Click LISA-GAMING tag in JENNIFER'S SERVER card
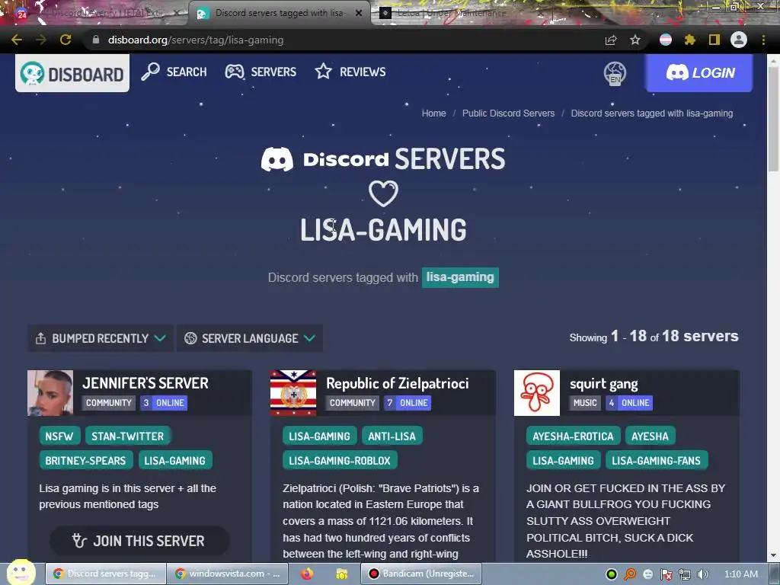The width and height of the screenshot is (780, 585). click(x=174, y=461)
